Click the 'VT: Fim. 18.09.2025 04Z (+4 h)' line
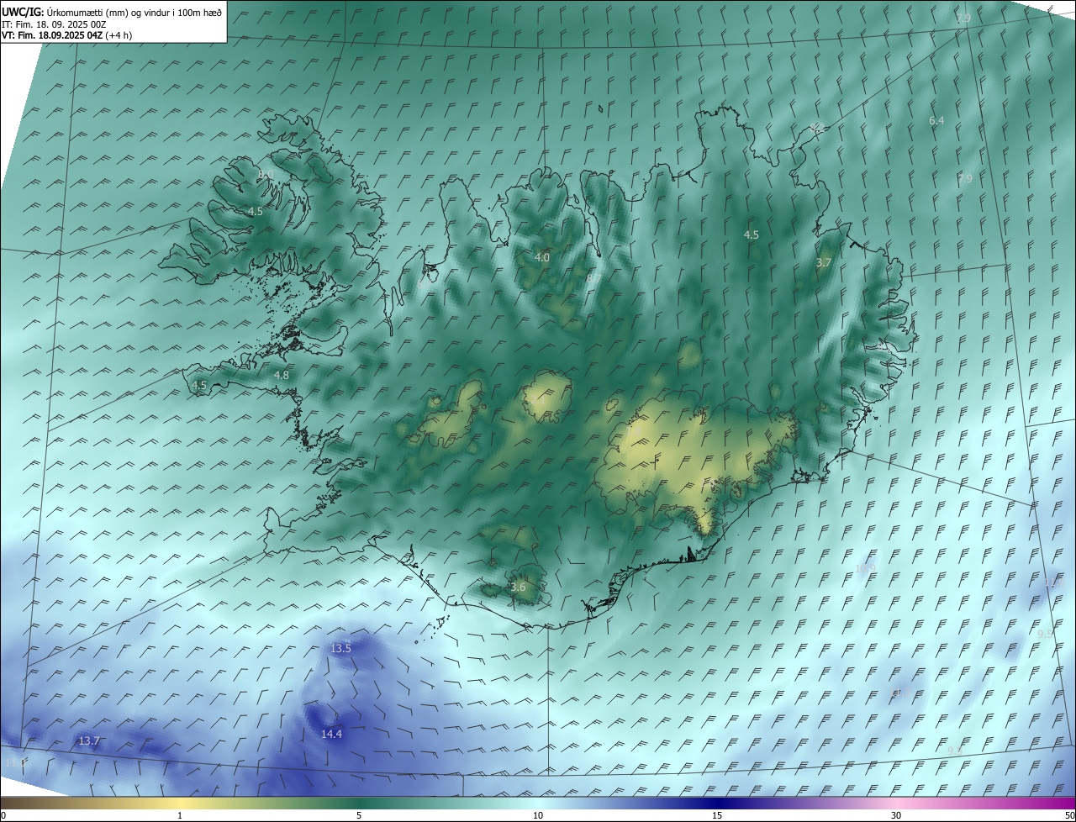The width and height of the screenshot is (1076, 822). 67,35
